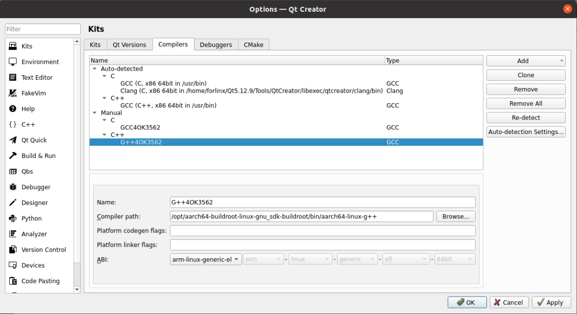577x314 pixels.
Task: Click the Qt Quick category icon
Action: (x=13, y=140)
